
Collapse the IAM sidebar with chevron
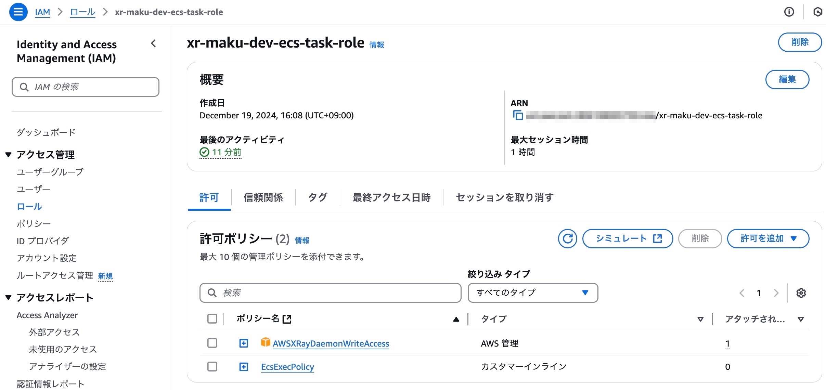[153, 43]
